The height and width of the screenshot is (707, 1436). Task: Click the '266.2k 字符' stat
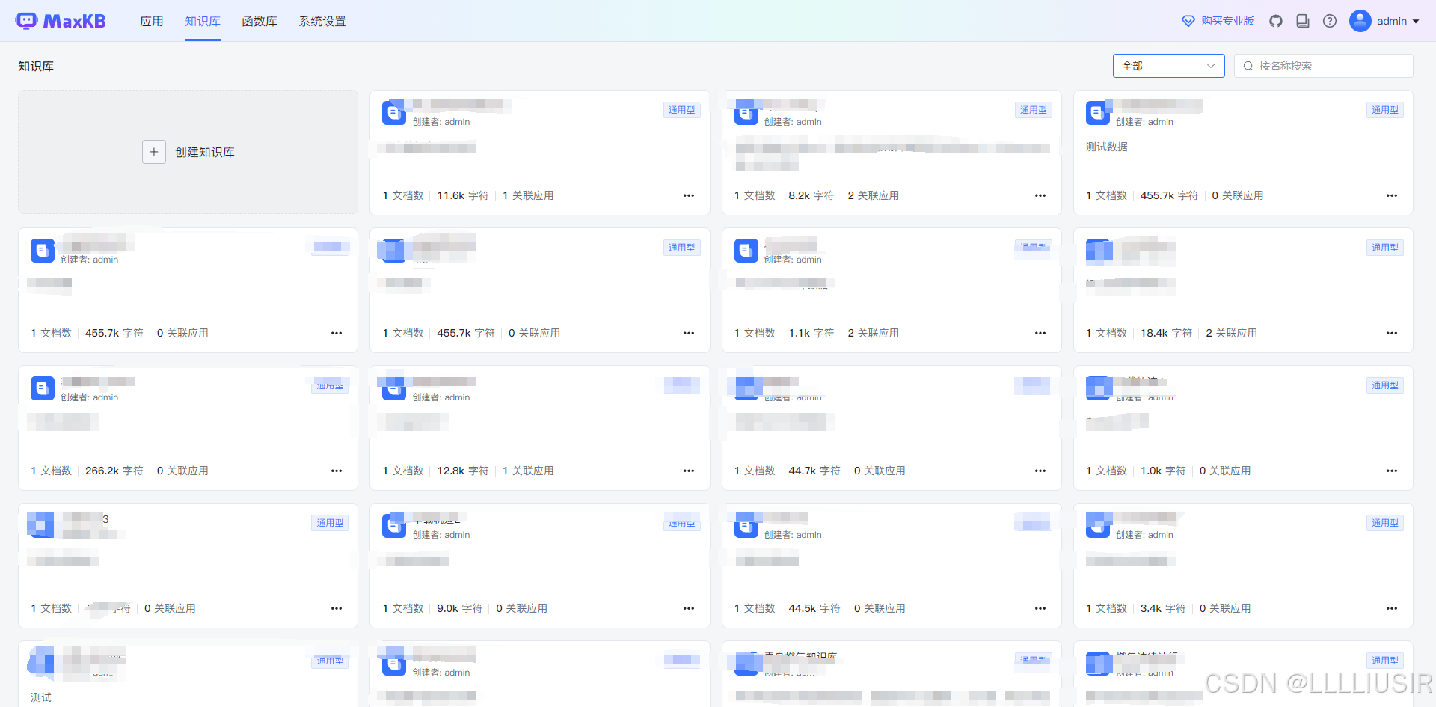(x=114, y=471)
